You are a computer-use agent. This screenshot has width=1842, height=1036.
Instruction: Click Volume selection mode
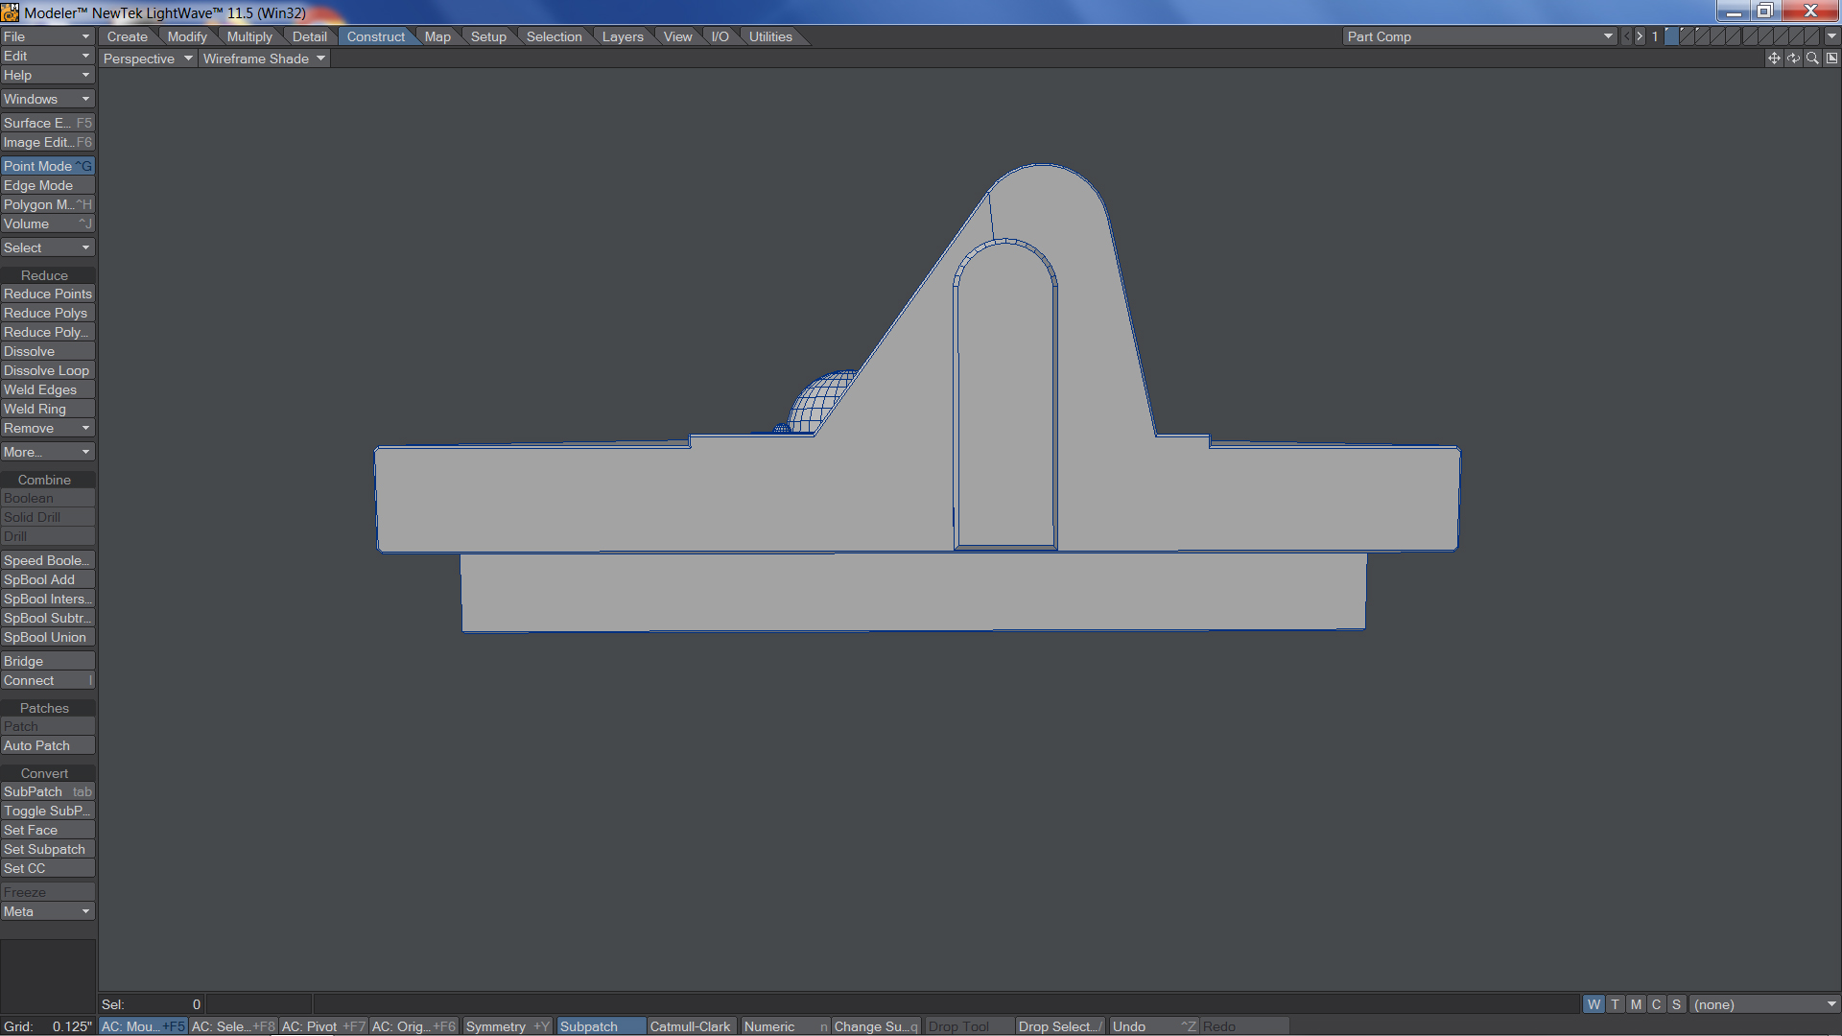(x=47, y=224)
